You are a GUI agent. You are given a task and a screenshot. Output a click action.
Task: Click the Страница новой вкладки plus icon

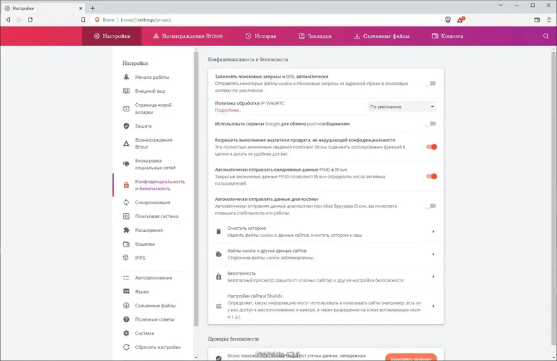point(126,109)
